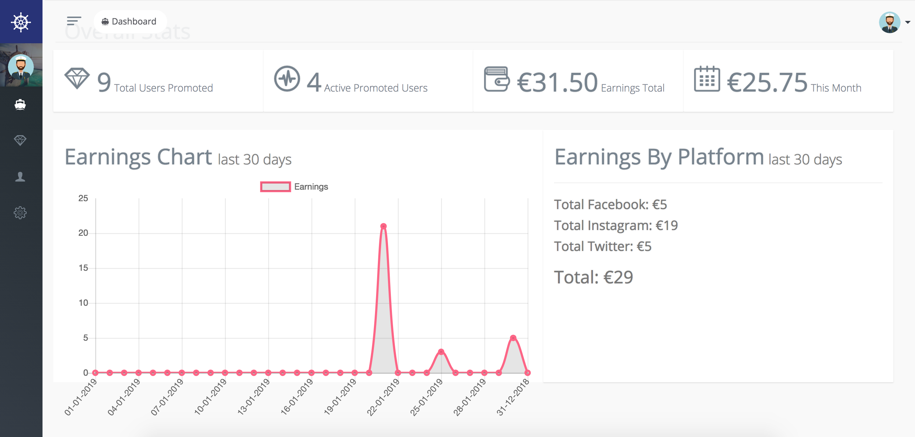915x437 pixels.
Task: Click the sidebar captain profile picture
Action: pos(21,67)
